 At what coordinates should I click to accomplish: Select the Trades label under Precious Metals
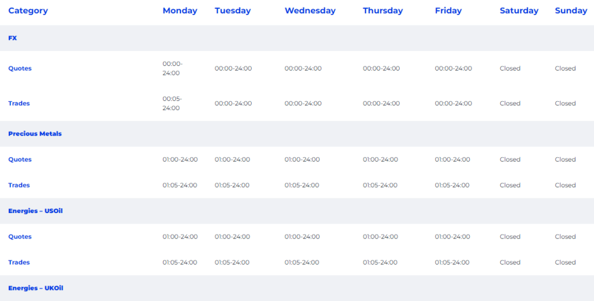(19, 185)
